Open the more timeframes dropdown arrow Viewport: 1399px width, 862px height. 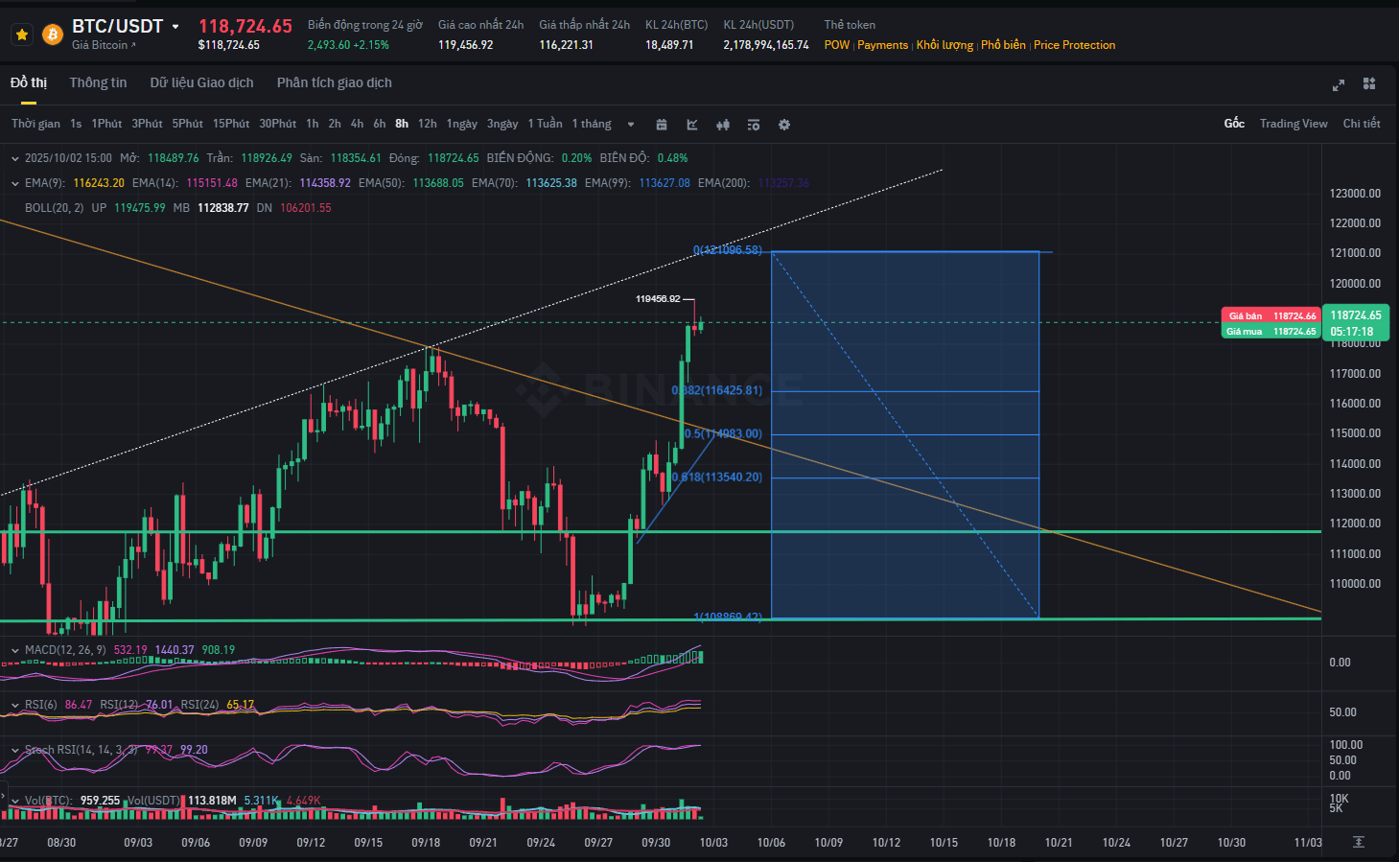click(x=630, y=125)
